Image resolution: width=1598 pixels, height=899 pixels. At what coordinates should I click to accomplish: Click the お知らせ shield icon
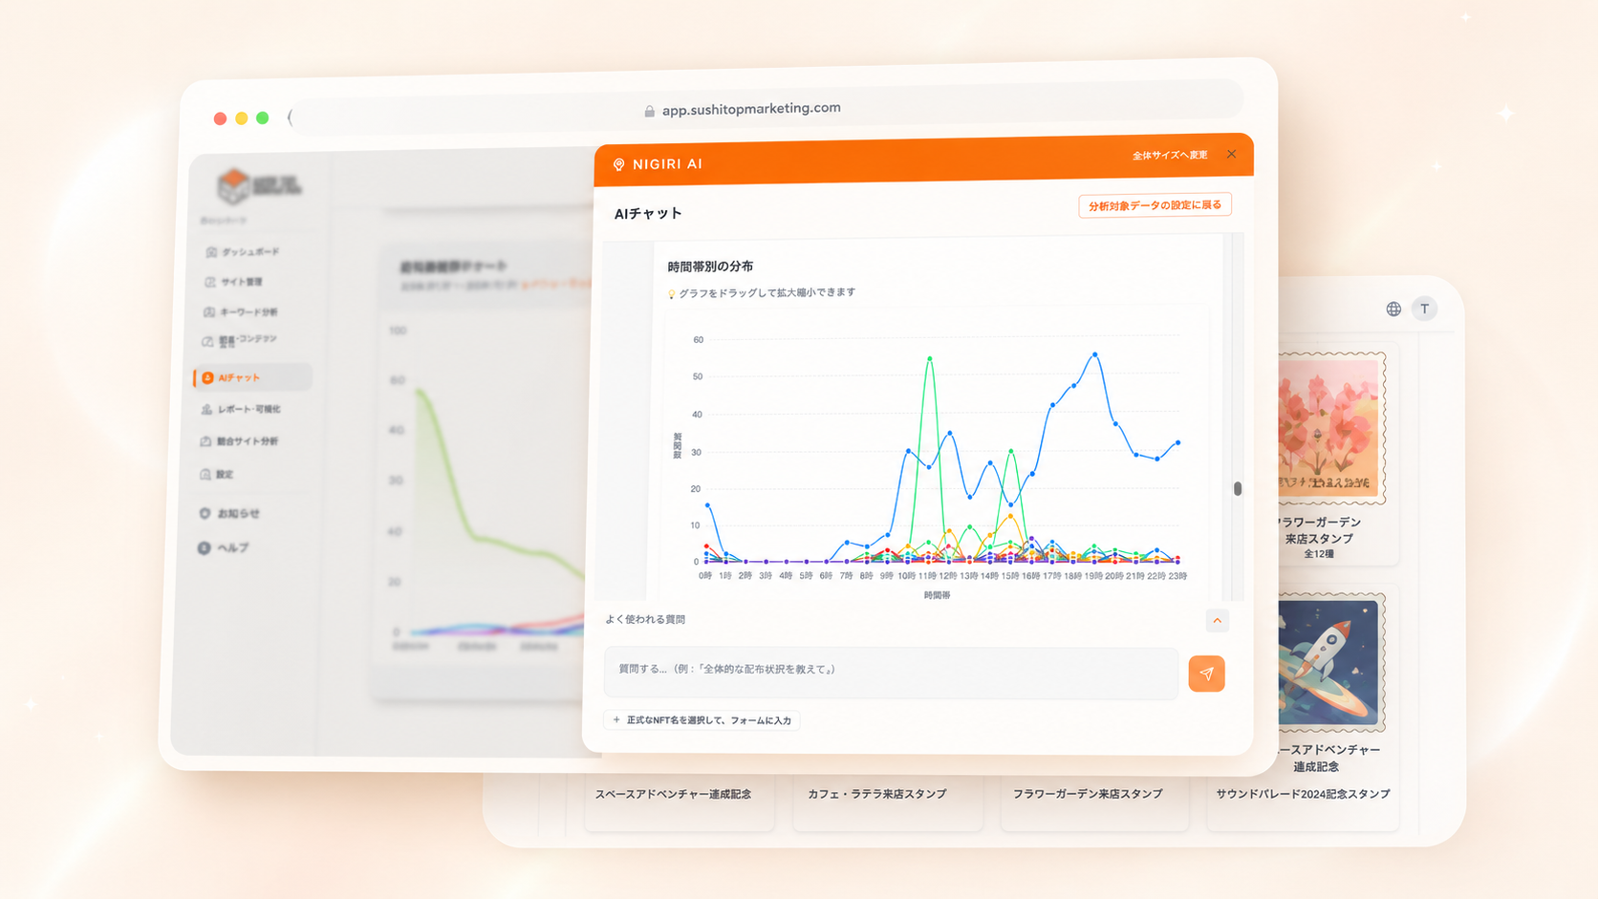[x=205, y=513]
